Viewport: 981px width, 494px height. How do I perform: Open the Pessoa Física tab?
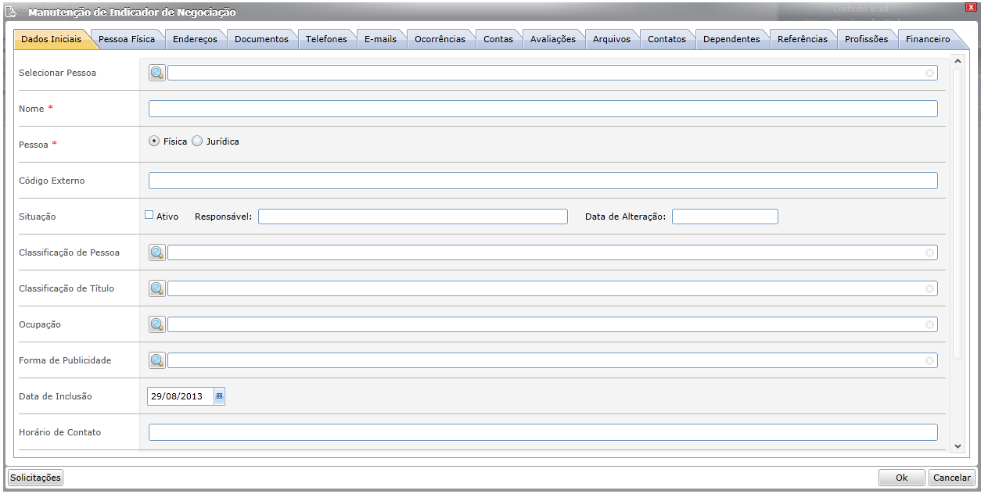pyautogui.click(x=127, y=39)
